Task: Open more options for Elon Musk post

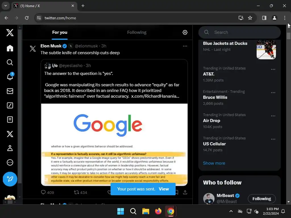Action: coord(185,46)
